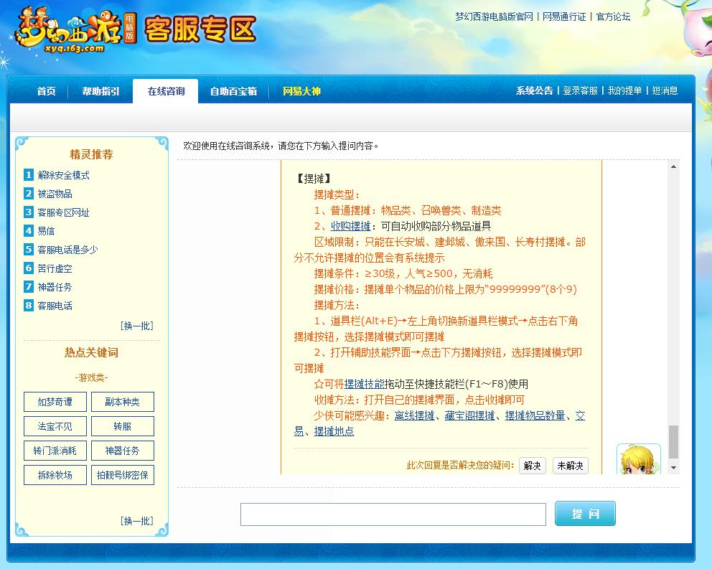Switch to the 首页 tab

click(46, 92)
